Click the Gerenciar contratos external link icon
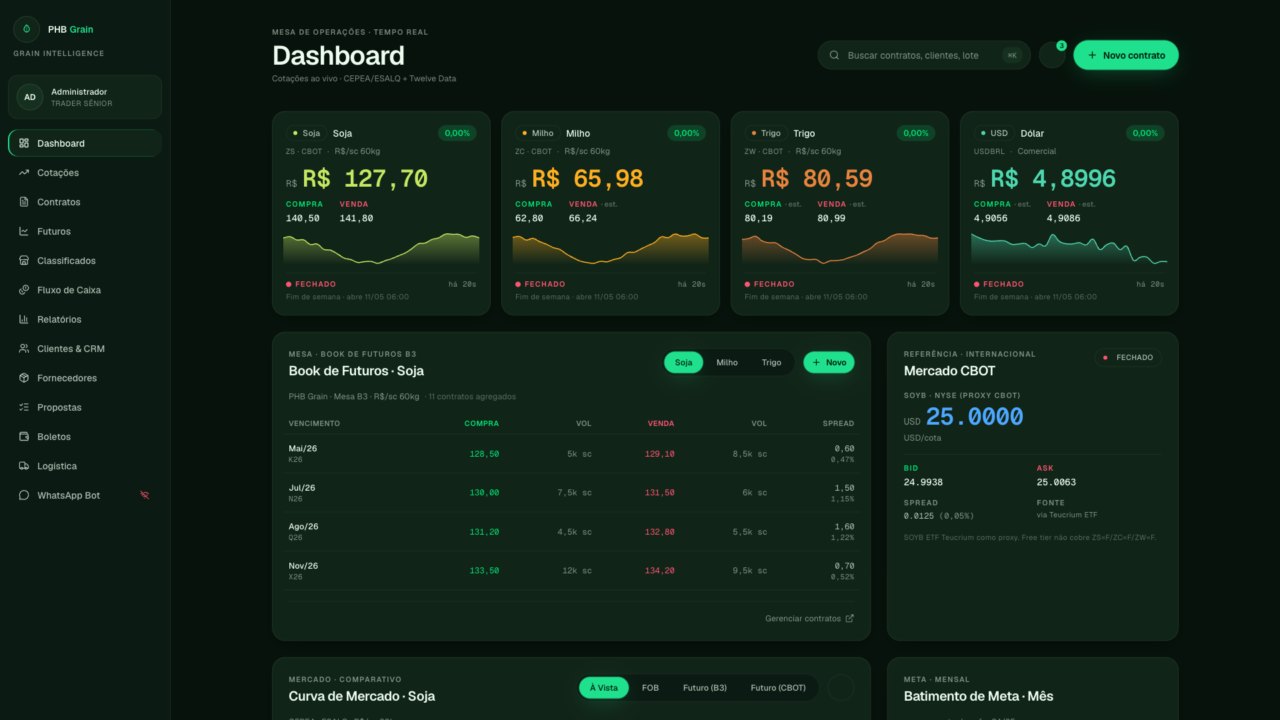The width and height of the screenshot is (1280, 720). (x=849, y=619)
